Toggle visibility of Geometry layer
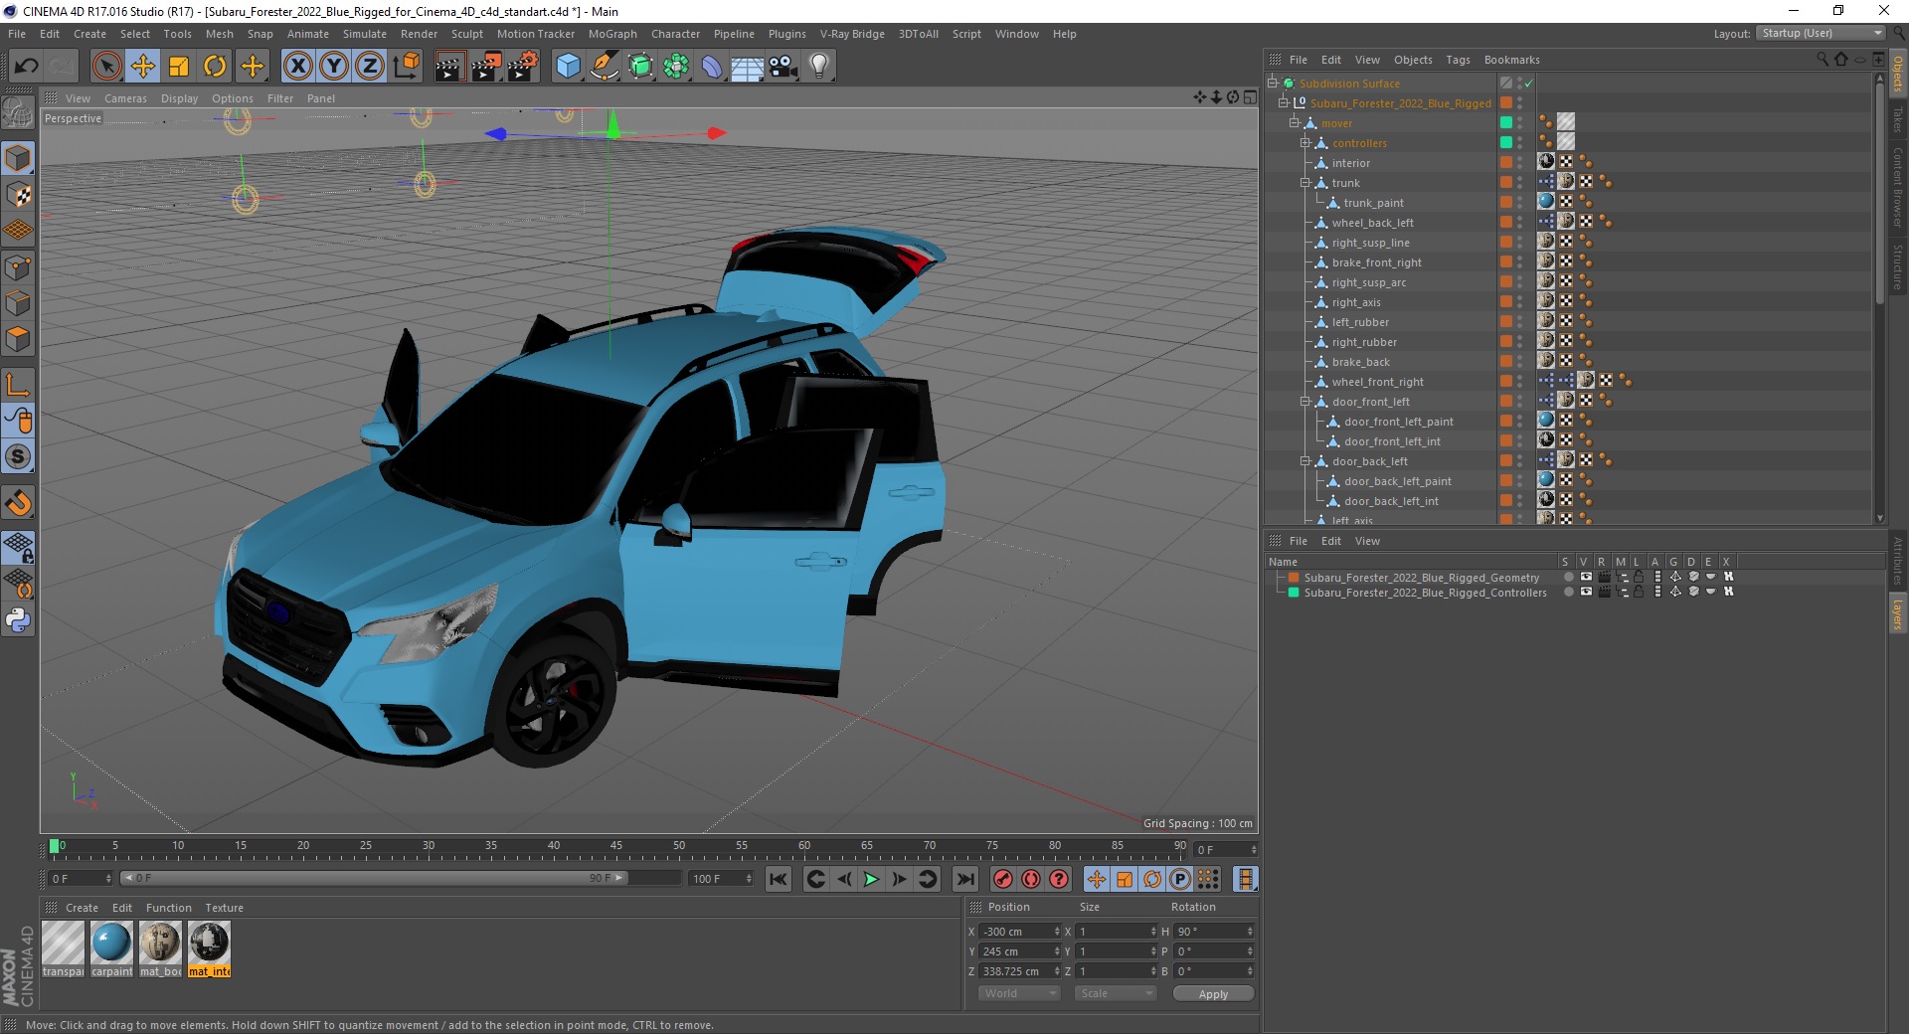The image size is (1909, 1034). [1586, 577]
